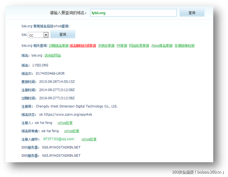Check the Alexa排名查询 ranking link
Viewport: 228px width, 177px height.
tap(162, 45)
